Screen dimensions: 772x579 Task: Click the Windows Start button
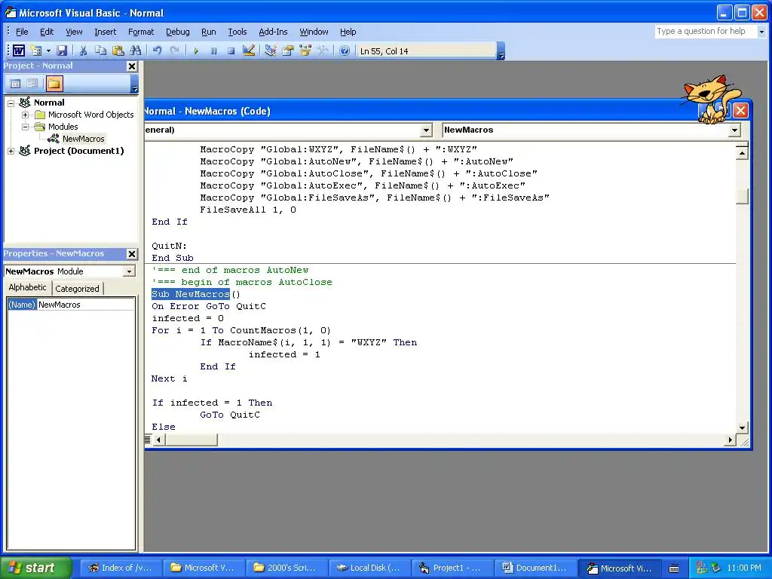[36, 568]
